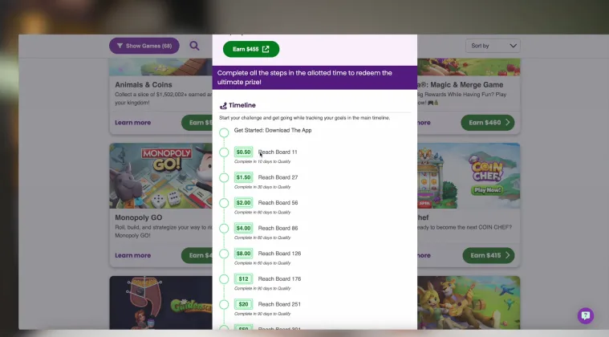Viewport: 609px width, 337px height.
Task: Open the Sort by dropdown
Action: tap(493, 46)
